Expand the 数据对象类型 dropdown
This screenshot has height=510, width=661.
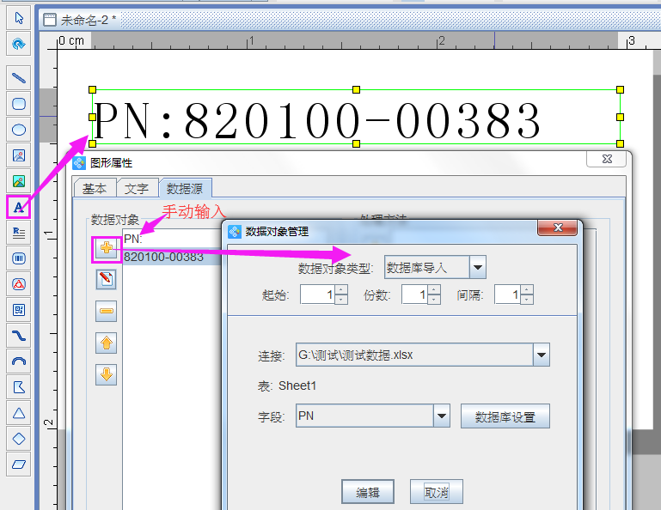pos(478,267)
